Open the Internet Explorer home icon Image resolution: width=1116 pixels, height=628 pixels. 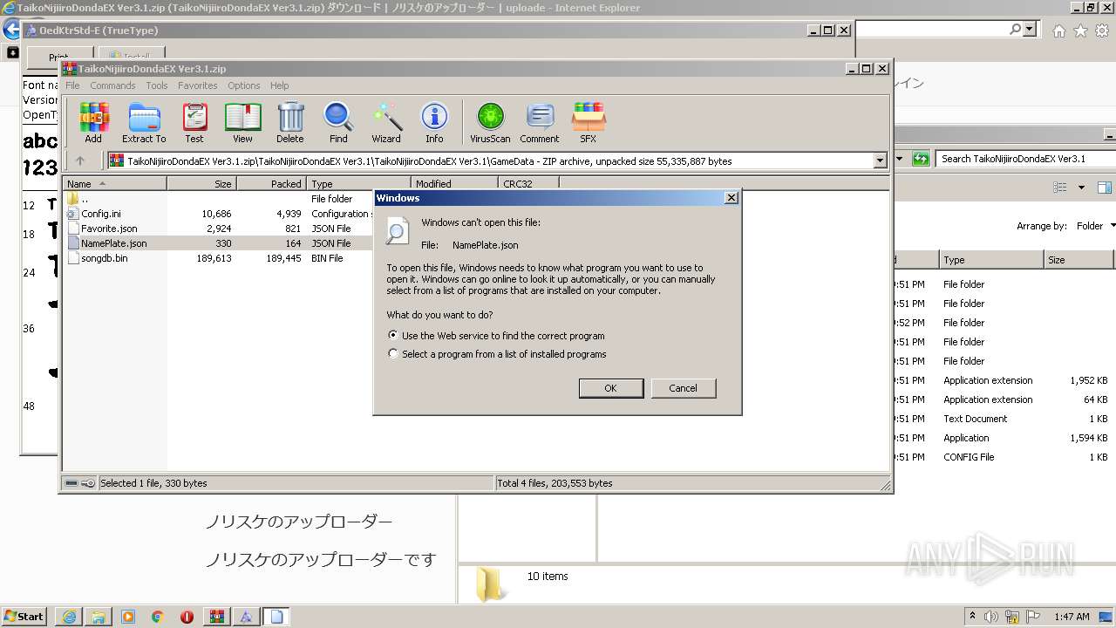pyautogui.click(x=1058, y=31)
